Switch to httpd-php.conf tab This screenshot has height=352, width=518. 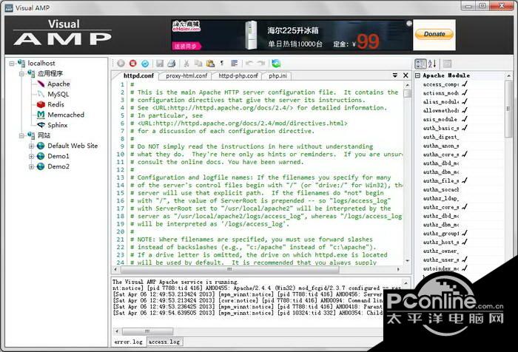(238, 75)
